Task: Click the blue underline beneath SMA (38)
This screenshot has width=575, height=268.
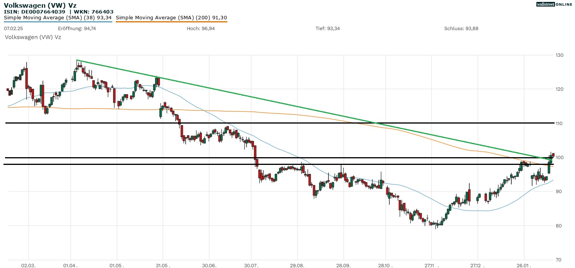Action: [x=58, y=22]
